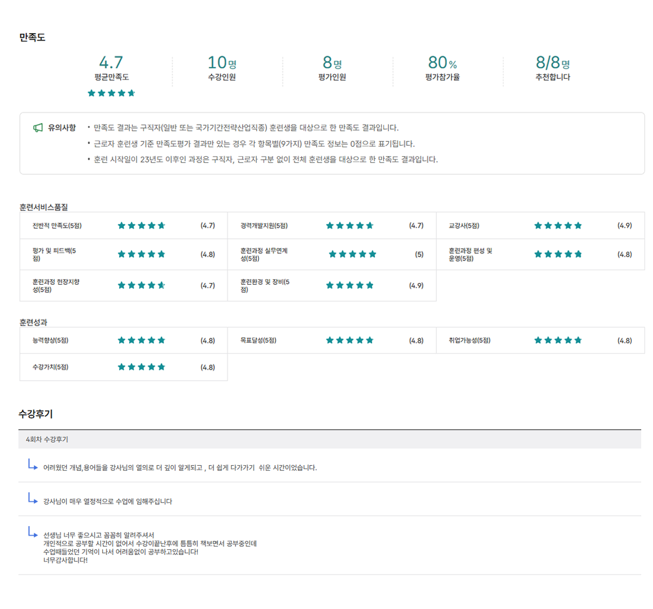Click the star rating for 목표달성

[x=349, y=340]
